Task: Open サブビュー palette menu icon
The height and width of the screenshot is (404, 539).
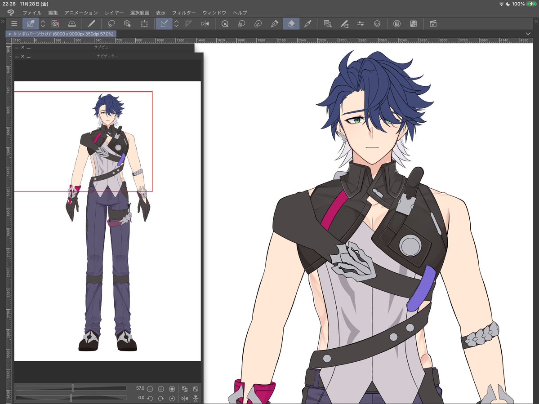Action: click(x=17, y=47)
